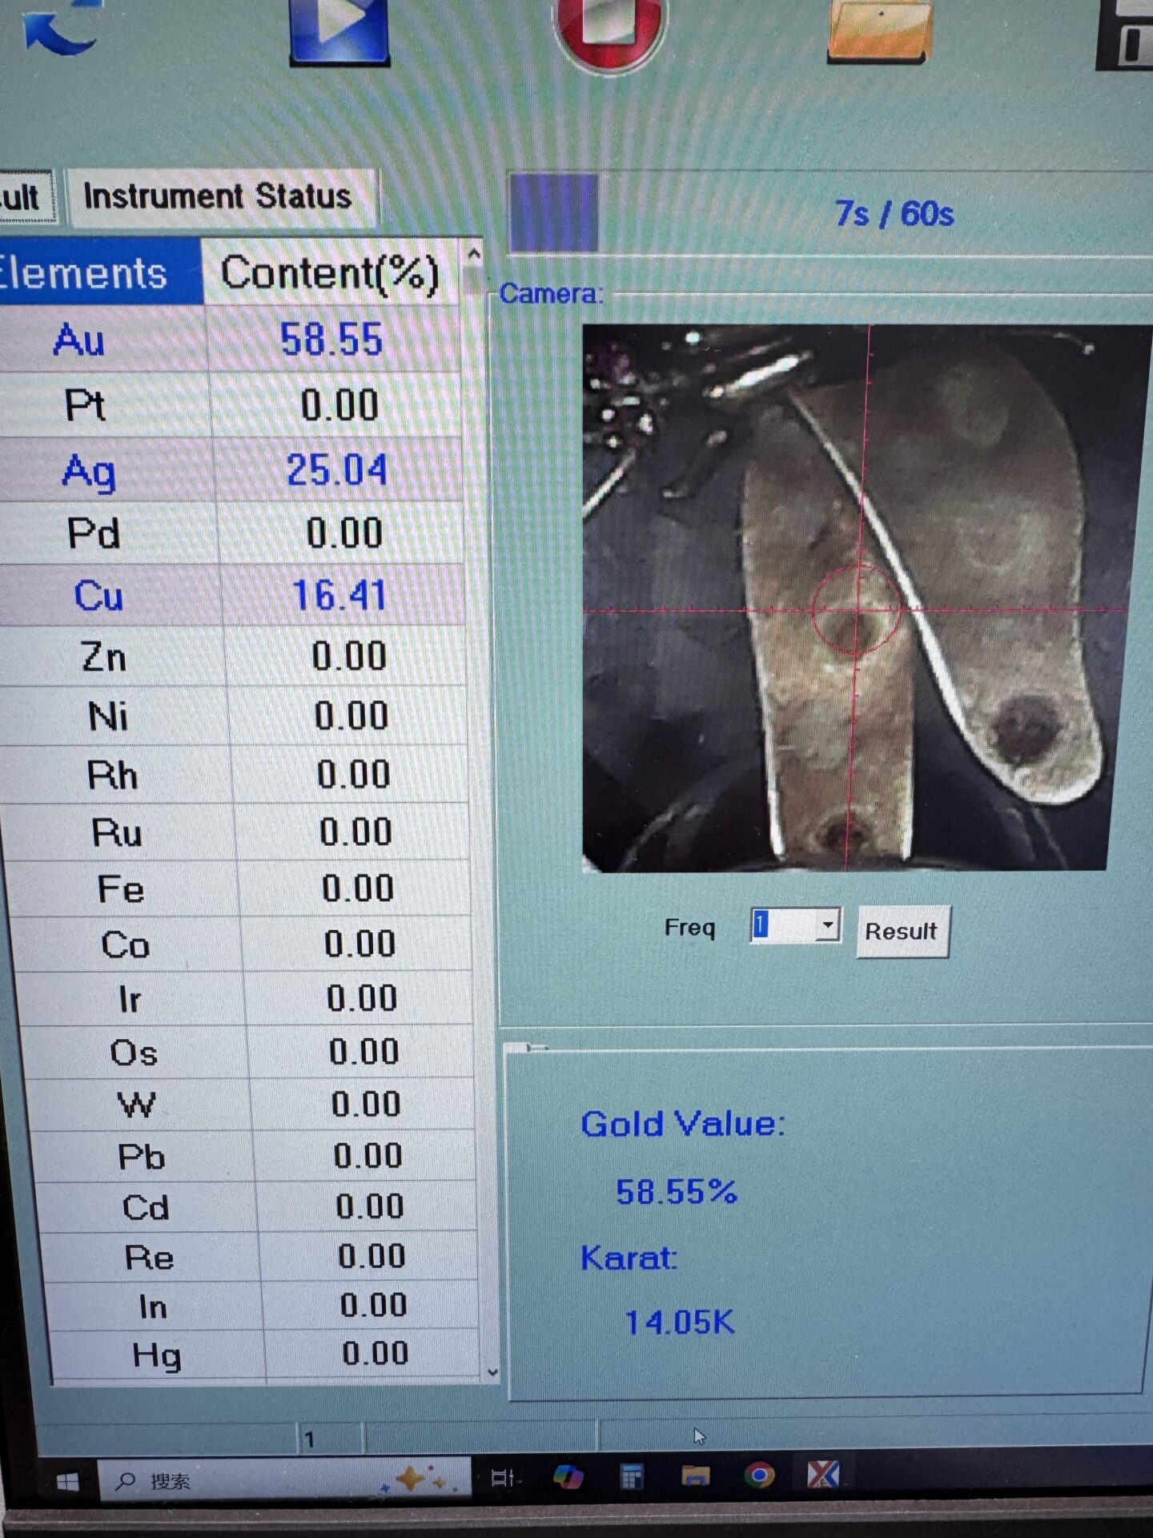Select the Co element row
The image size is (1153, 1538).
tap(242, 944)
